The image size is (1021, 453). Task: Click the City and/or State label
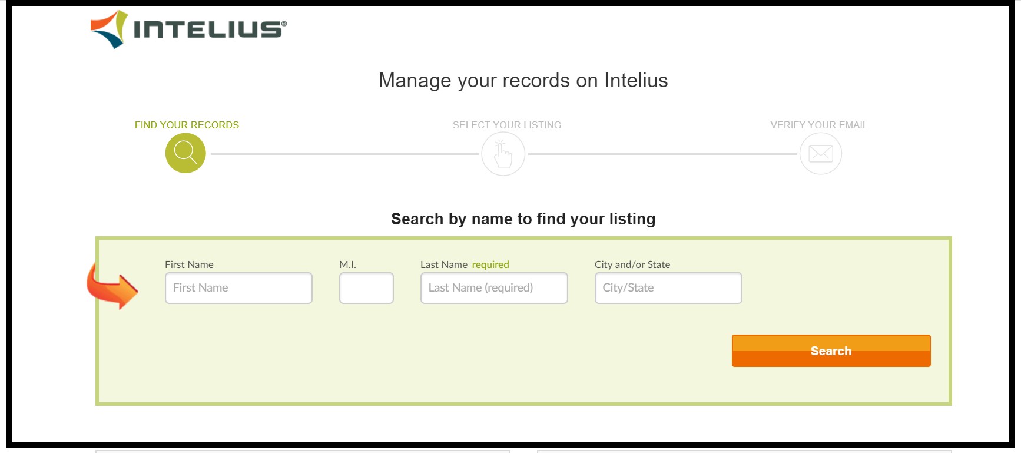pos(632,264)
